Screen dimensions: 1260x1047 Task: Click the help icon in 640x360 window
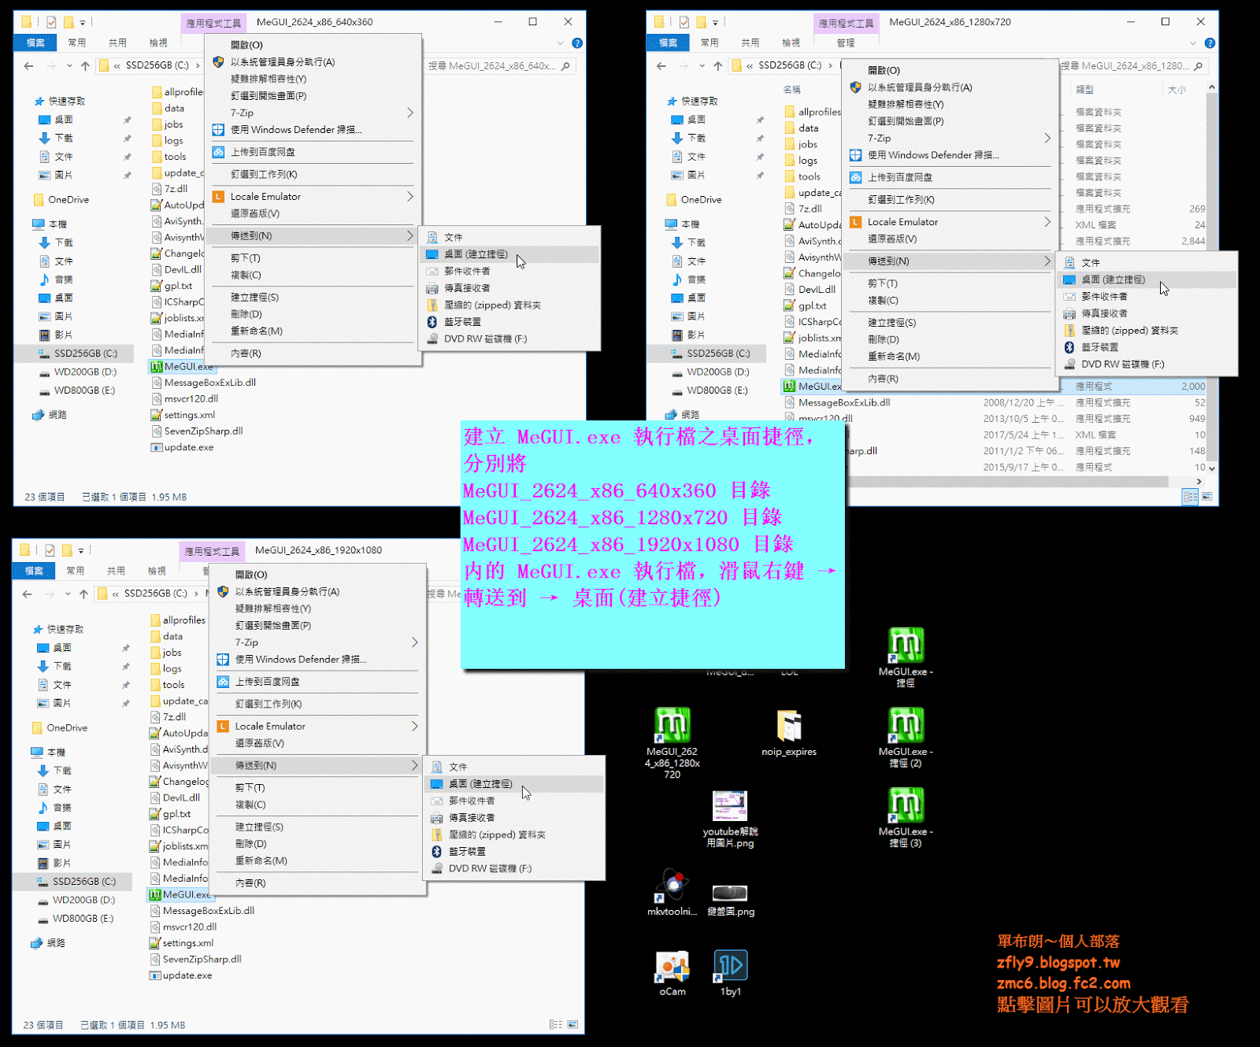coord(577,43)
